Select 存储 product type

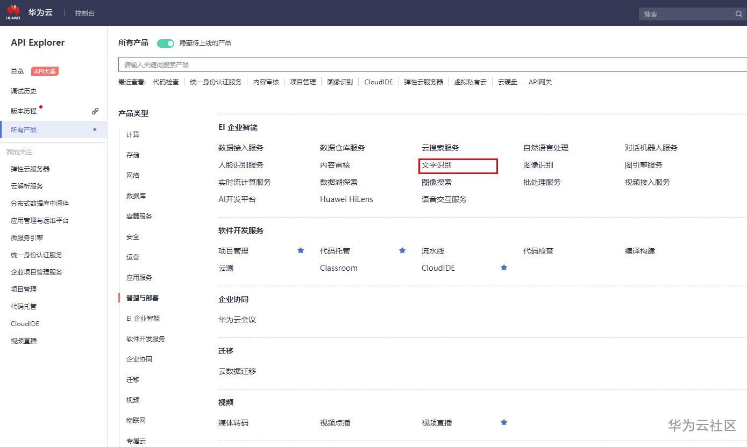click(133, 155)
